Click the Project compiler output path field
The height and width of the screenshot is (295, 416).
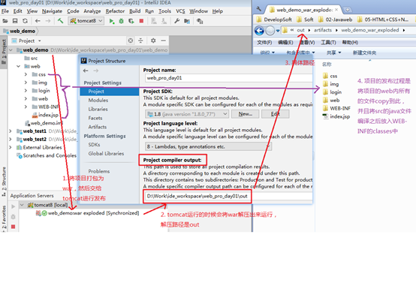228,196
